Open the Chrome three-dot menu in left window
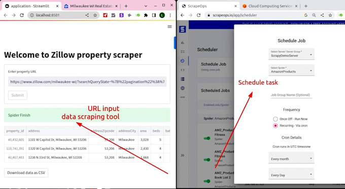Screen dimensions: 345x189 pyautogui.click(x=170, y=15)
